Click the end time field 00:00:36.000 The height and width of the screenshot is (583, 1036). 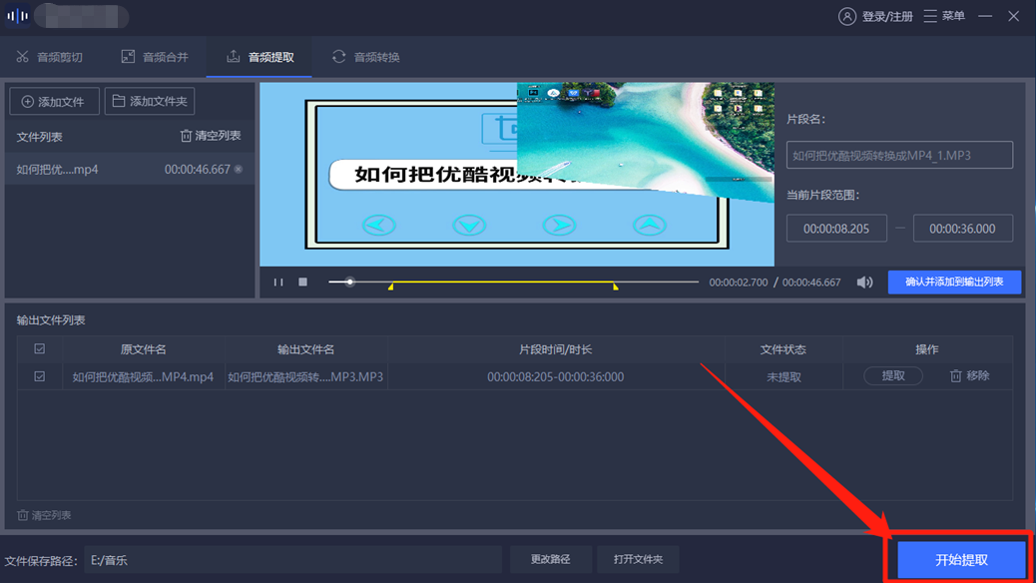[x=963, y=228]
